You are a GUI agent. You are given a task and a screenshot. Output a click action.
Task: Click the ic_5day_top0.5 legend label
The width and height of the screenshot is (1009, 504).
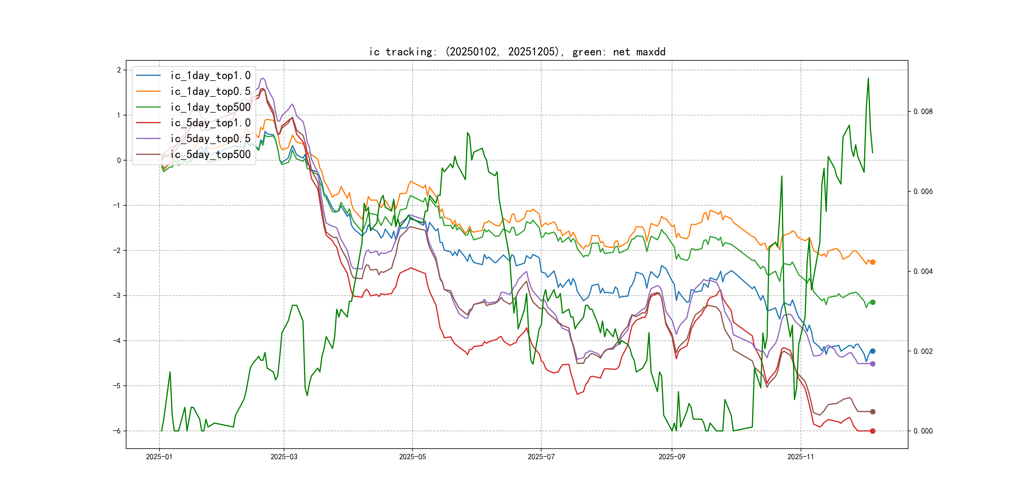pyautogui.click(x=210, y=138)
